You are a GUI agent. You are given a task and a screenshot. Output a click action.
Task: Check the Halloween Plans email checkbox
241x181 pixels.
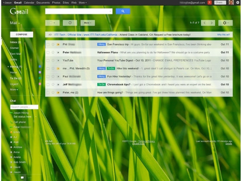click(x=48, y=52)
